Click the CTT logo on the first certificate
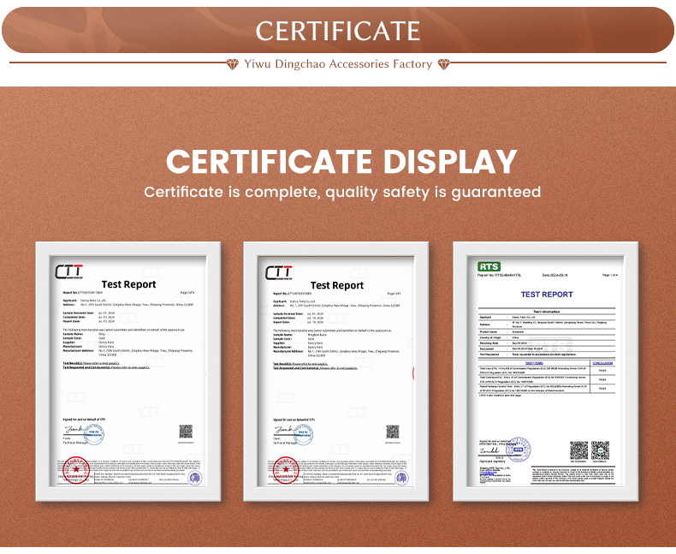 coord(69,272)
